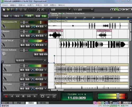The image size is (132, 107).
Task: Open the View menu marked (V)
Action: point(53,5)
